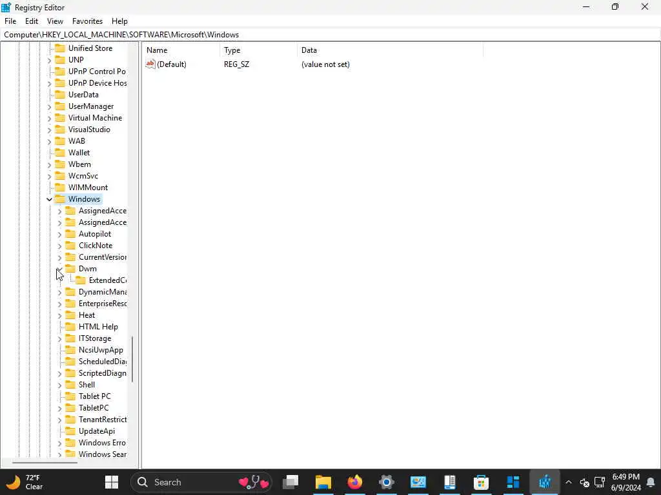The image size is (661, 495).
Task: Select the HTML Help folder icon
Action: [70, 326]
